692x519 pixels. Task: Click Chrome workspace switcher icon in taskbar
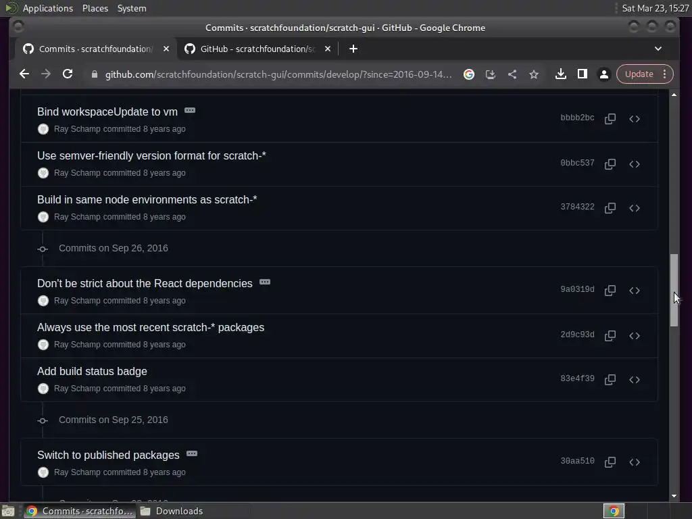pos(614,511)
